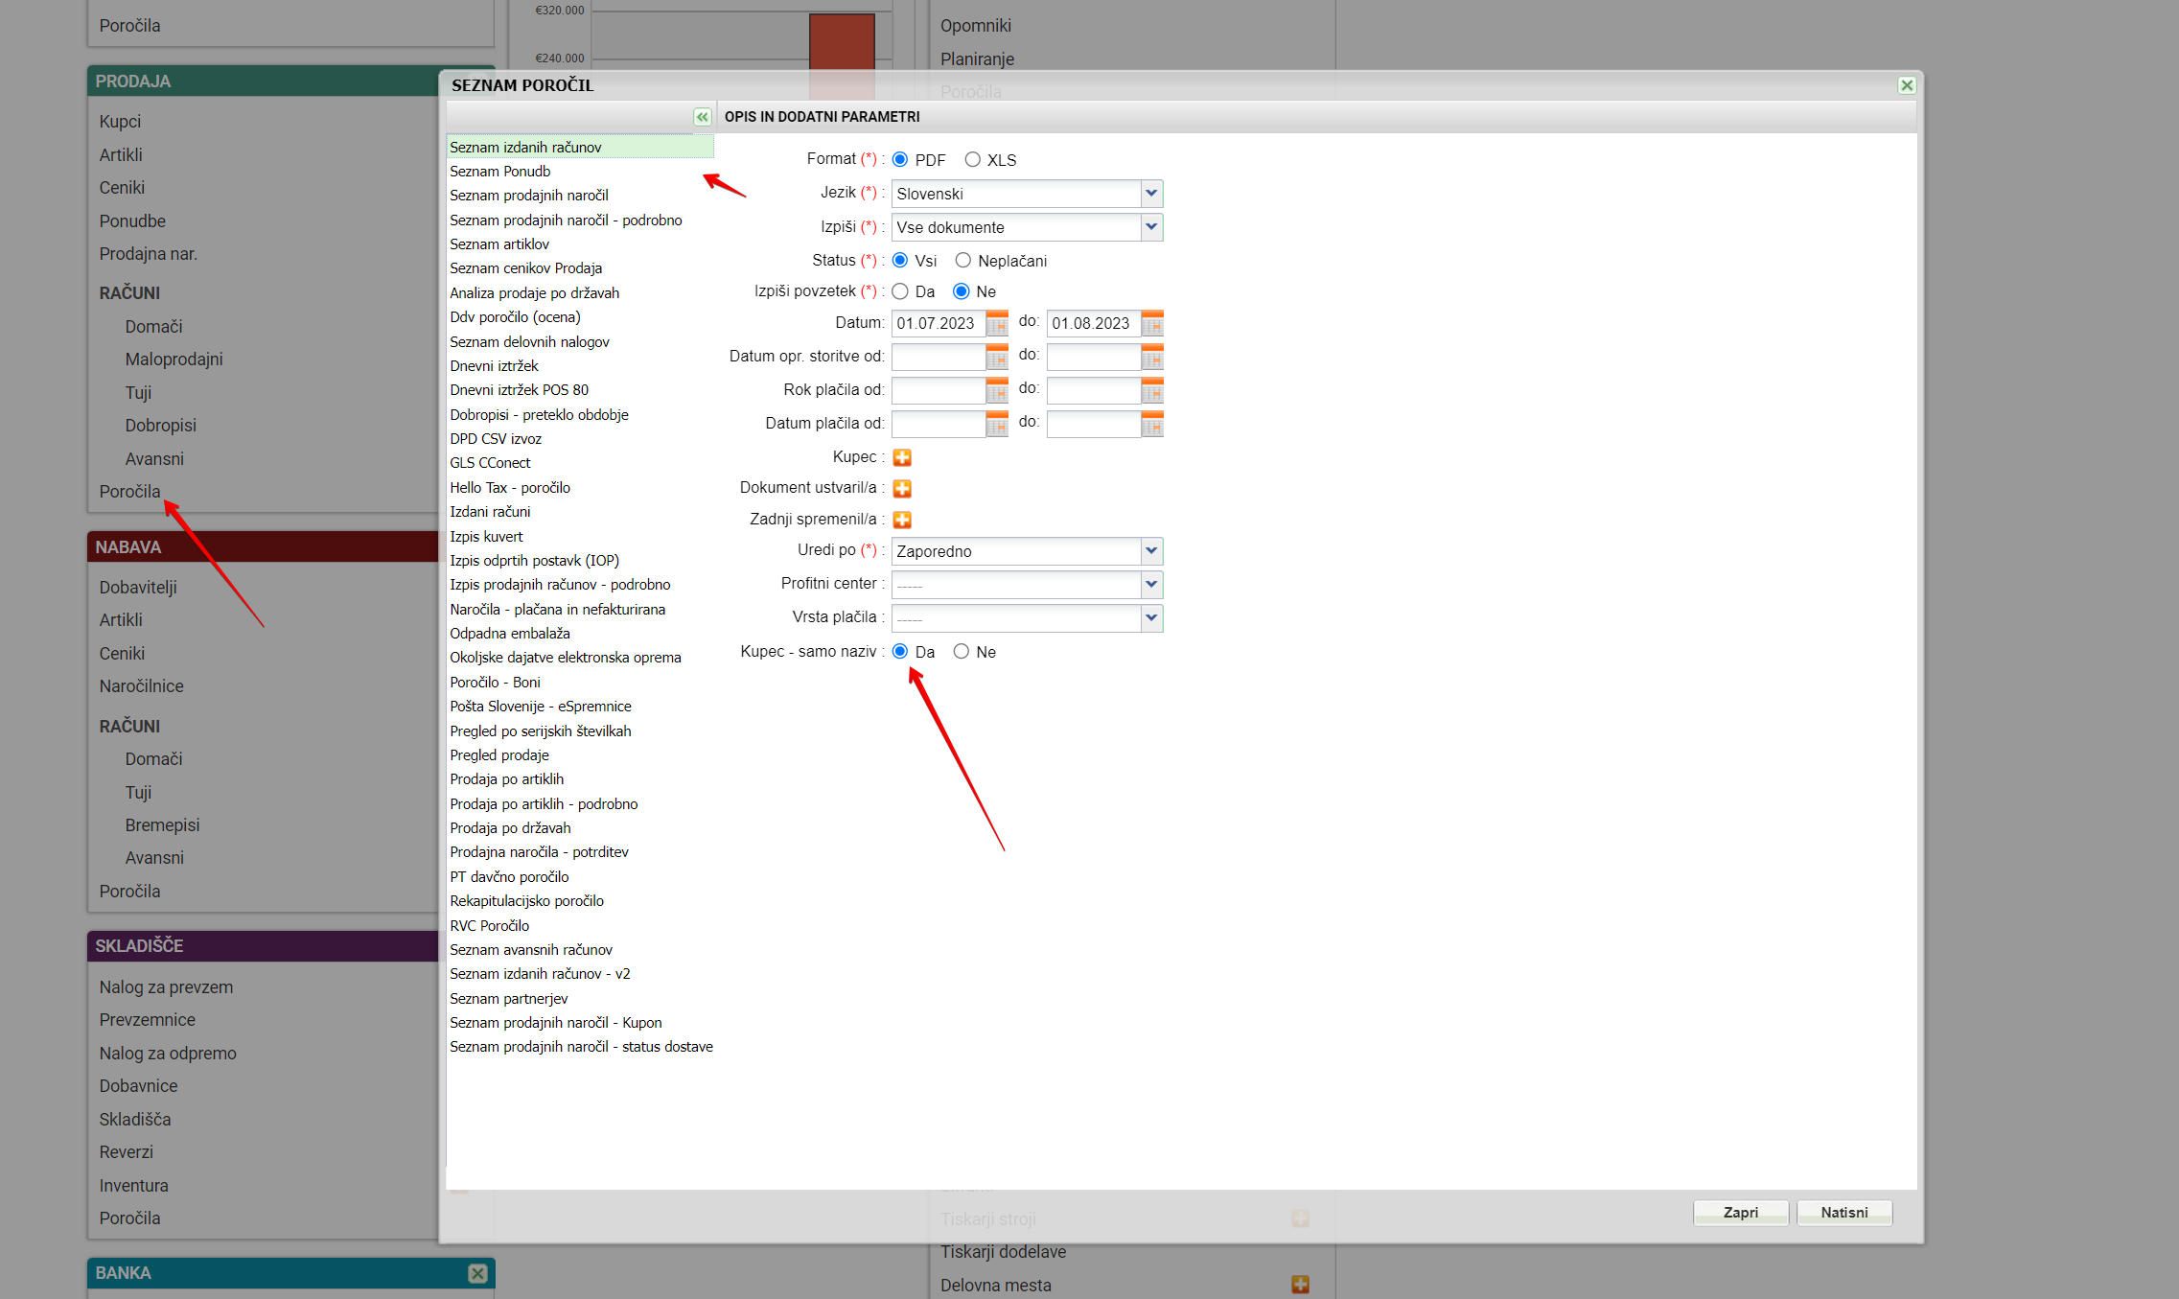Add Dokument ustvaril/a with plus icon
The width and height of the screenshot is (2179, 1299).
(x=902, y=489)
